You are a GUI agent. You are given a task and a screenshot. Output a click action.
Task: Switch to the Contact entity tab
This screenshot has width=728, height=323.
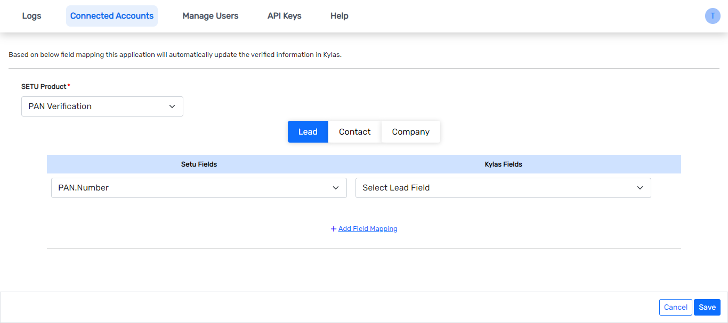[355, 132]
